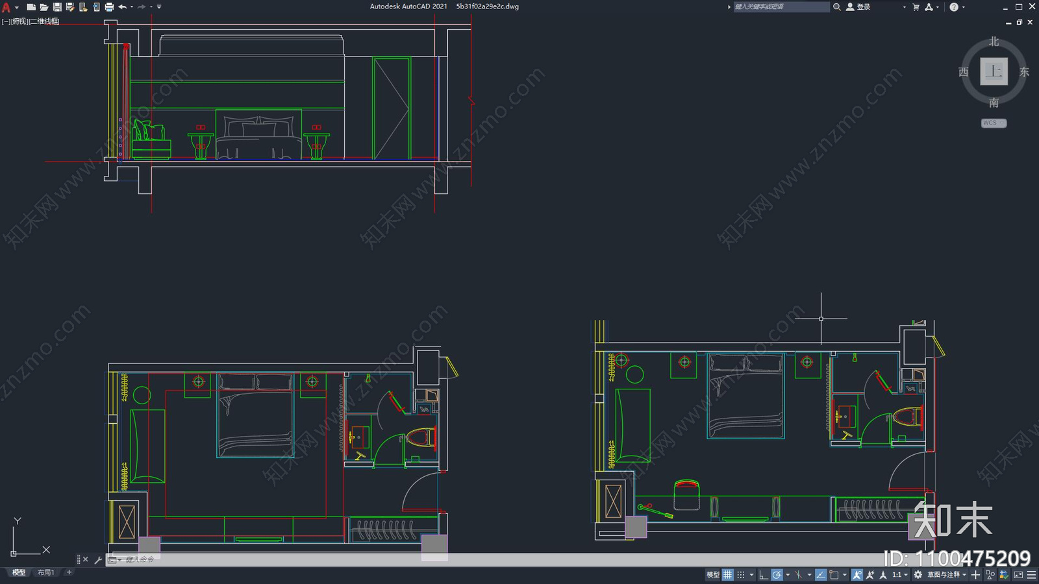
Task: Click the 登录 sign-in button
Action: [x=858, y=7]
